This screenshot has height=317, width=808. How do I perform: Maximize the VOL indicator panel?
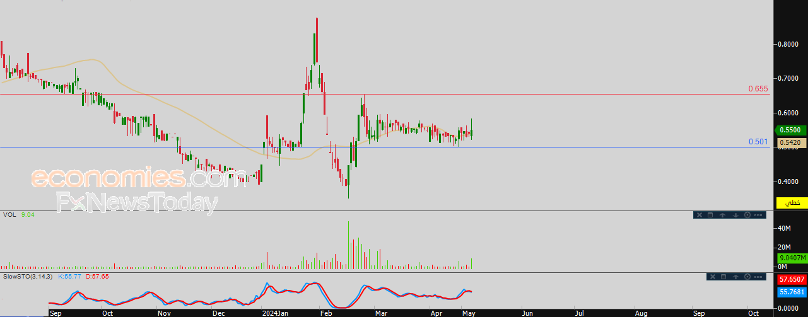(x=710, y=215)
